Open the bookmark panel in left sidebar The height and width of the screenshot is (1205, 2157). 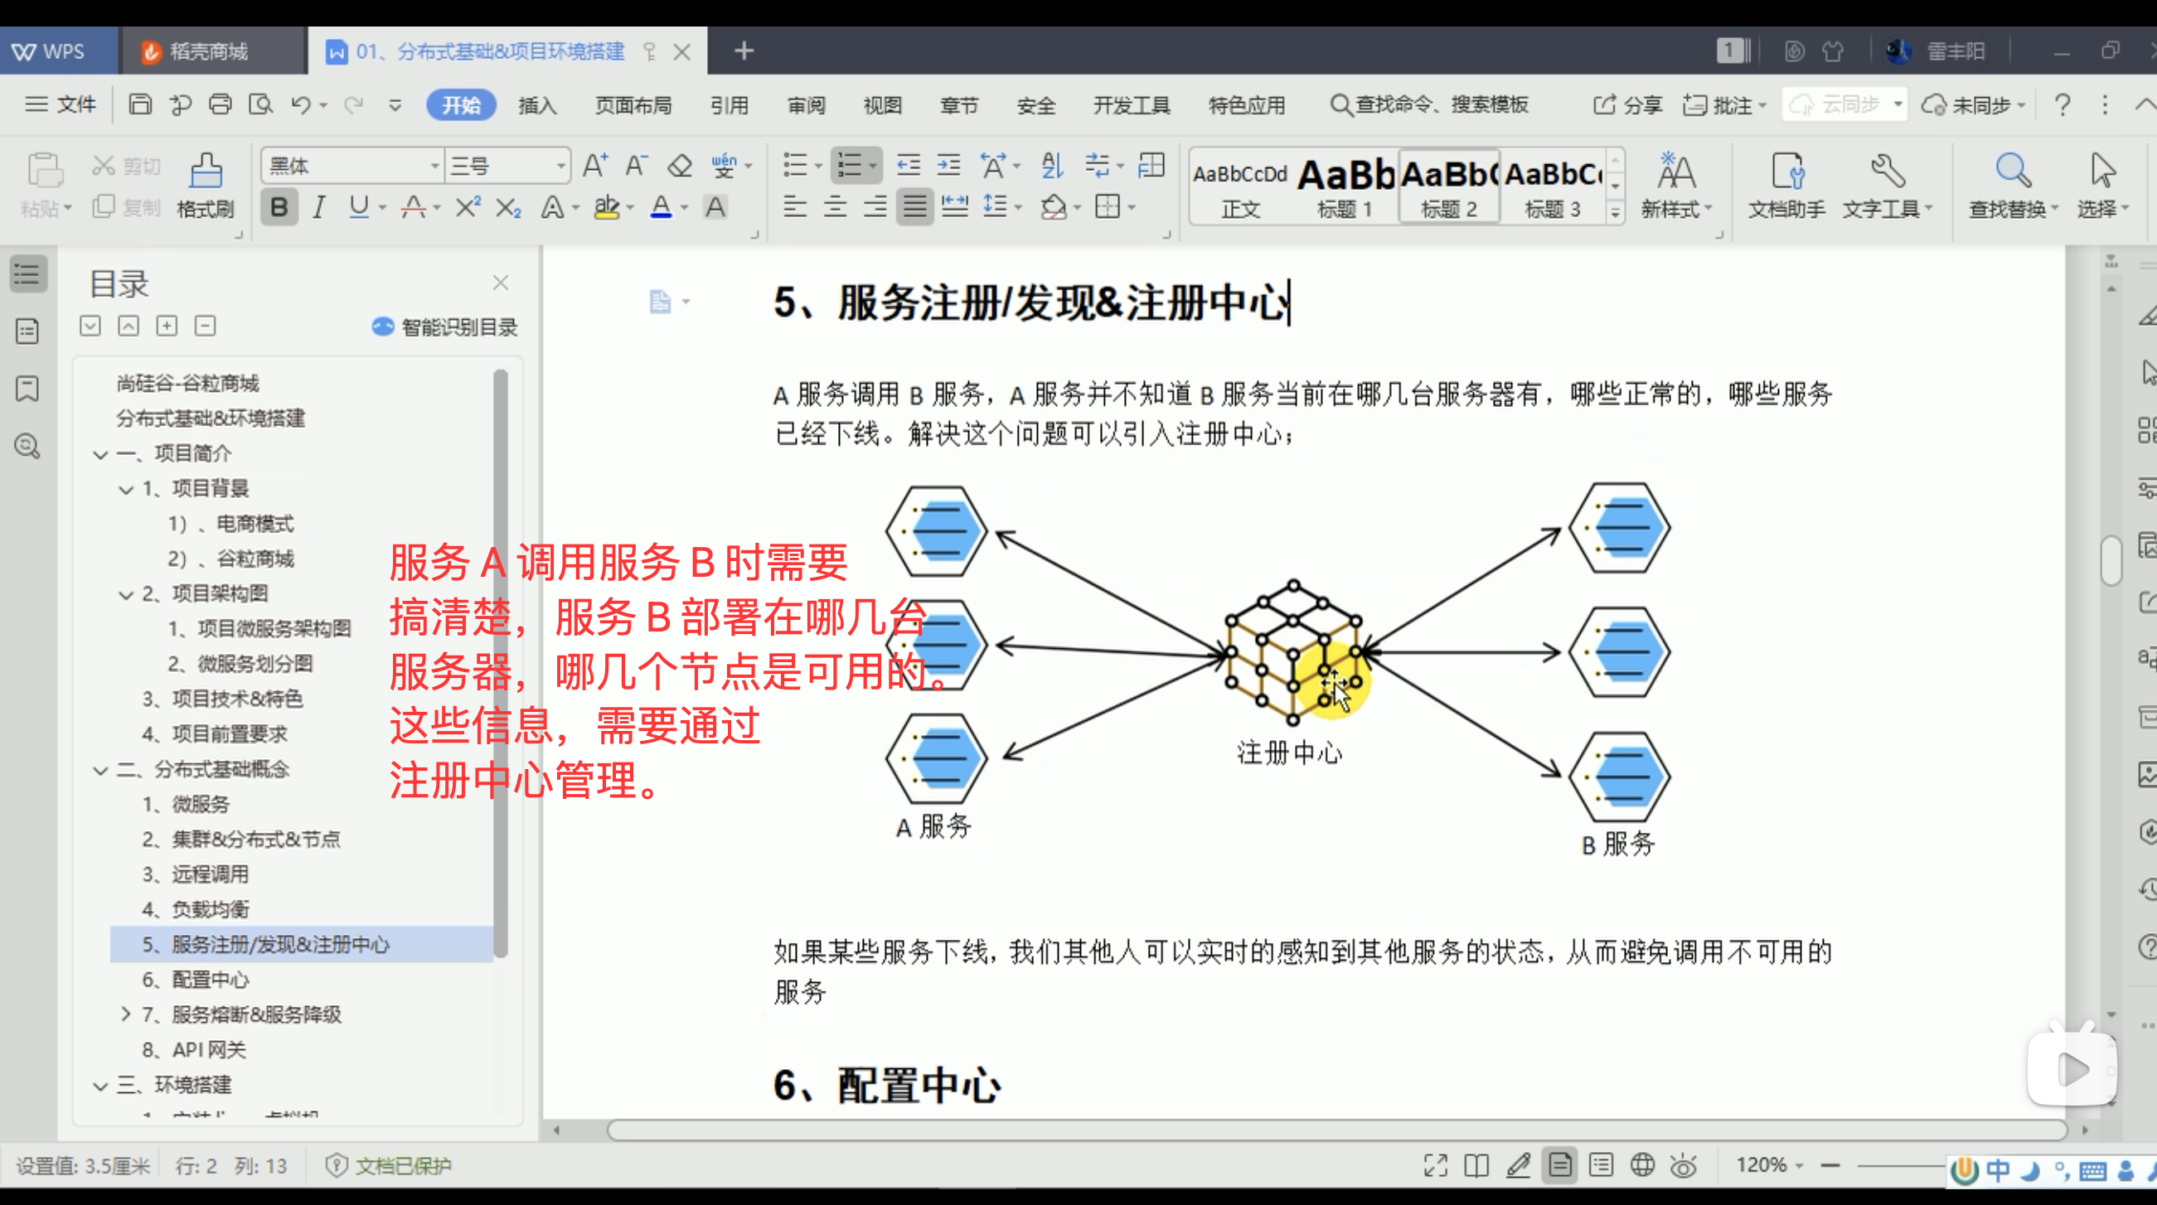(x=27, y=389)
